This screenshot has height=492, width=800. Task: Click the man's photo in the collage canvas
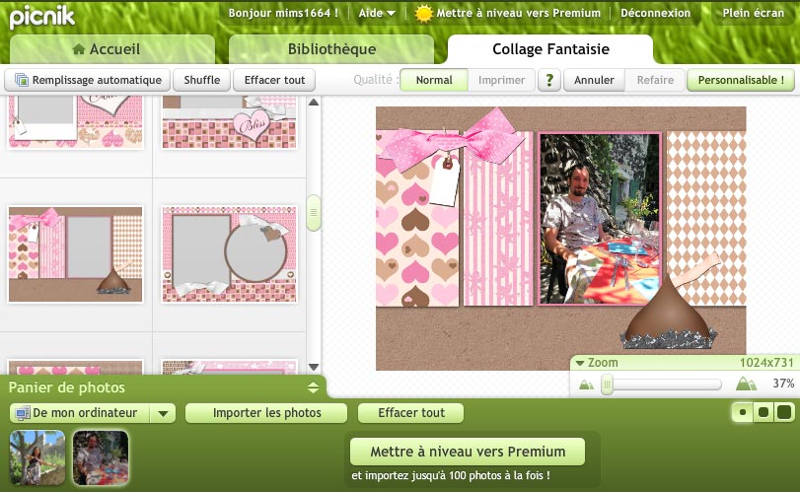click(x=600, y=219)
